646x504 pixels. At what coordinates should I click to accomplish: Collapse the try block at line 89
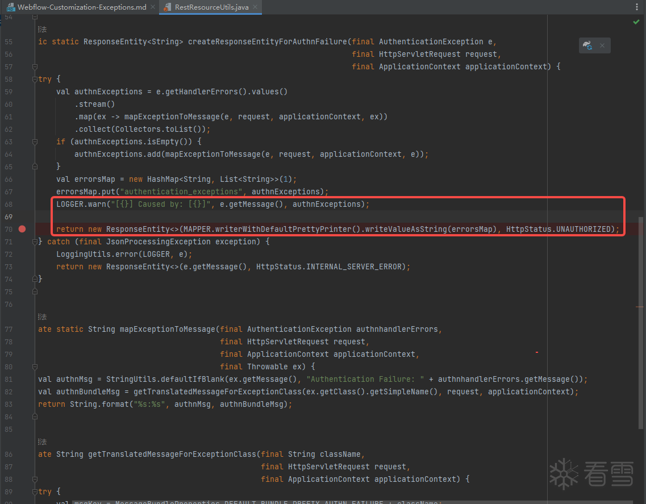pos(35,491)
